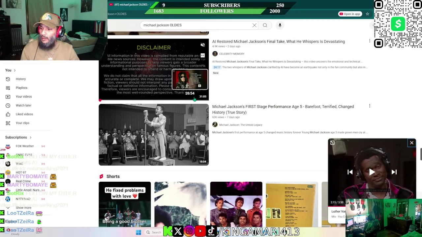
Task: Toggle captions on the video preview
Action: tap(203, 55)
